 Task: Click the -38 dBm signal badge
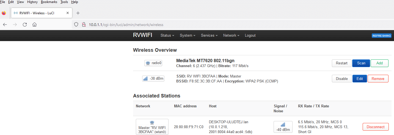(x=153, y=79)
